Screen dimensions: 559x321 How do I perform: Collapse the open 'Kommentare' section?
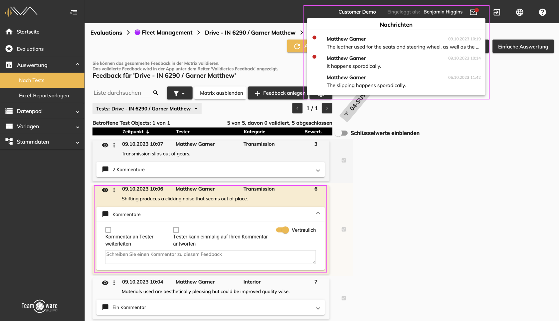pos(211,214)
